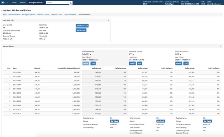Click pencil icon next to DCM source
This screenshot has height=137, width=224.
click(x=181, y=54)
